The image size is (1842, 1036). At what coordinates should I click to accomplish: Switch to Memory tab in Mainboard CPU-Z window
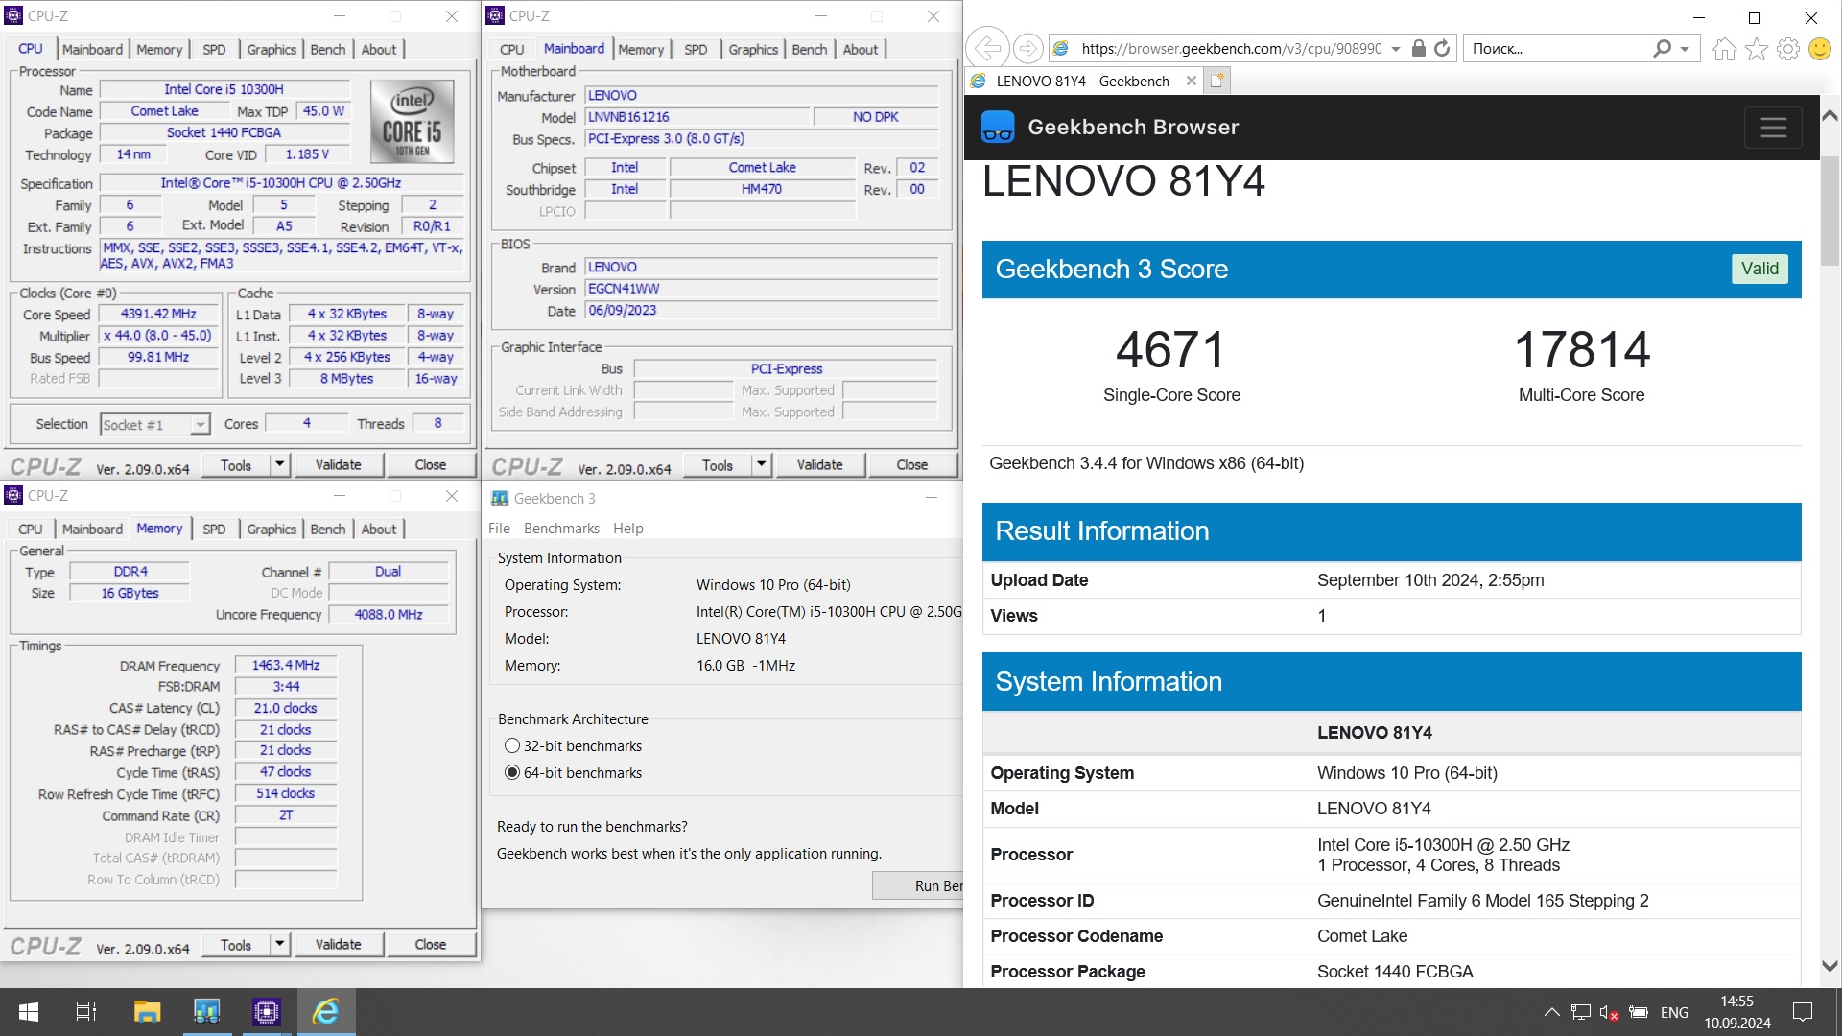point(641,49)
